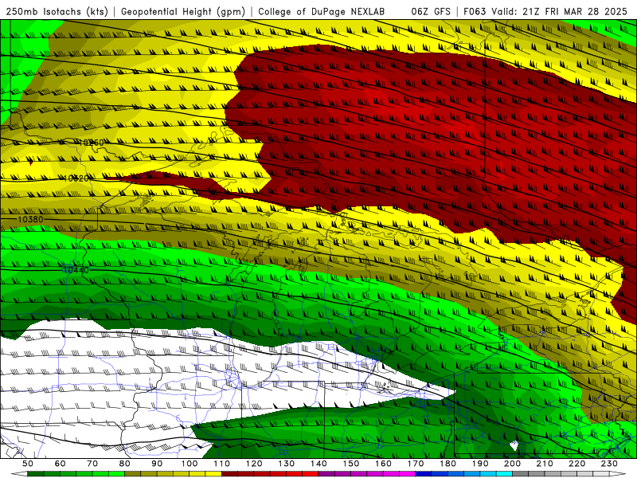Click the 'Geopotential Height (gpm)' title text
Viewport: 637px width, 478px height.
coord(183,12)
